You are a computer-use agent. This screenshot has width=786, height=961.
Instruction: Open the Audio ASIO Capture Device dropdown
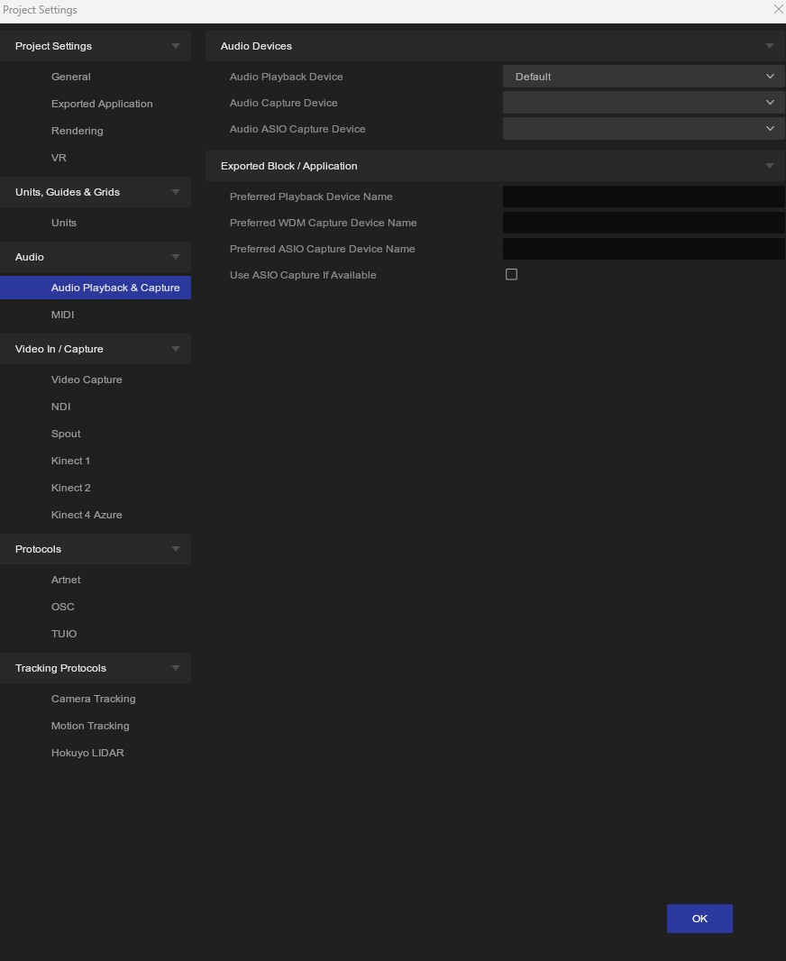click(x=643, y=129)
